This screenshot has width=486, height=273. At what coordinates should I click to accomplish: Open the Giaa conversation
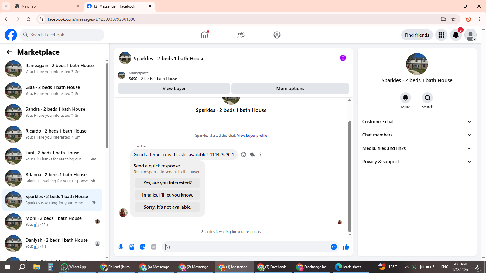click(x=52, y=91)
